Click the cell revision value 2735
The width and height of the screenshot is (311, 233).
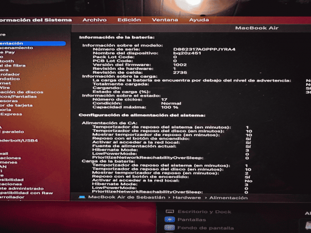tap(180, 73)
